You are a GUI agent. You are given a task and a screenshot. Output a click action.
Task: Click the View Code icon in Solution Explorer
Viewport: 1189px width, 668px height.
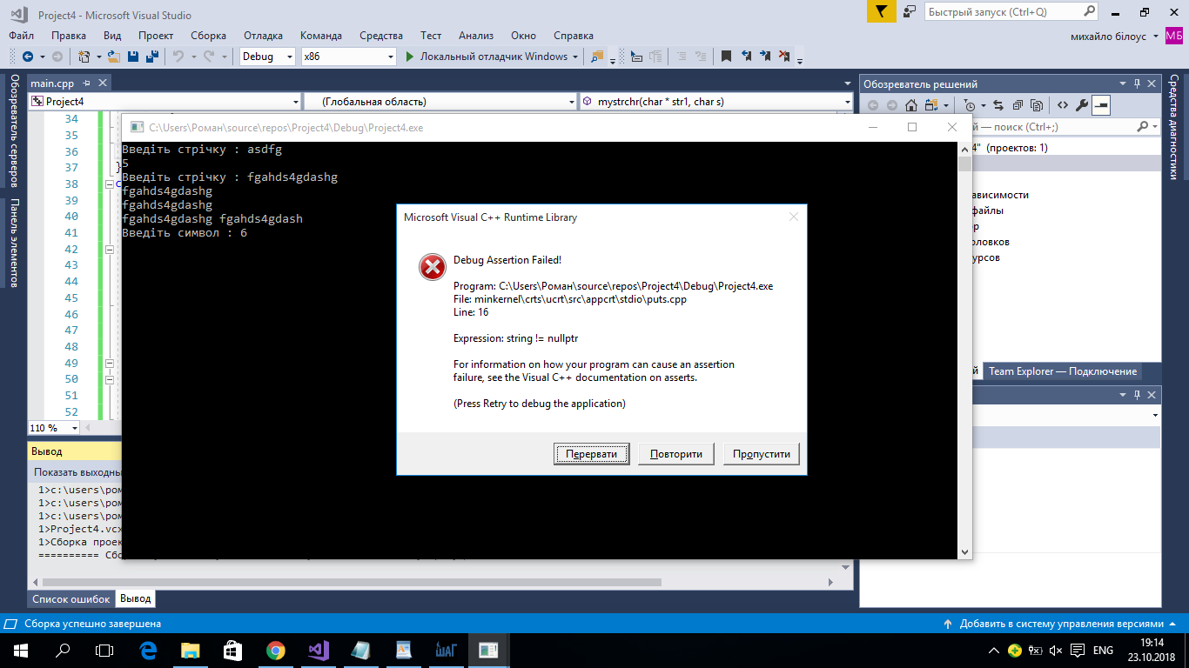click(1062, 105)
